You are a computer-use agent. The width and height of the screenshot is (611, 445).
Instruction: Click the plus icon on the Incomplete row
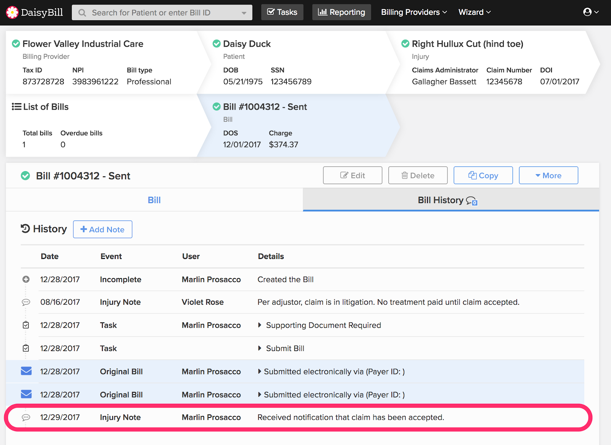(26, 279)
